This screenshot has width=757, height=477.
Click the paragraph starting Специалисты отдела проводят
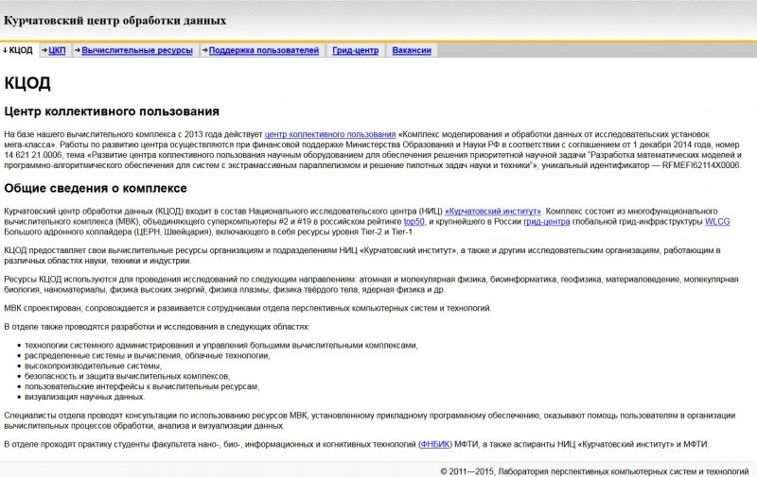click(x=370, y=420)
